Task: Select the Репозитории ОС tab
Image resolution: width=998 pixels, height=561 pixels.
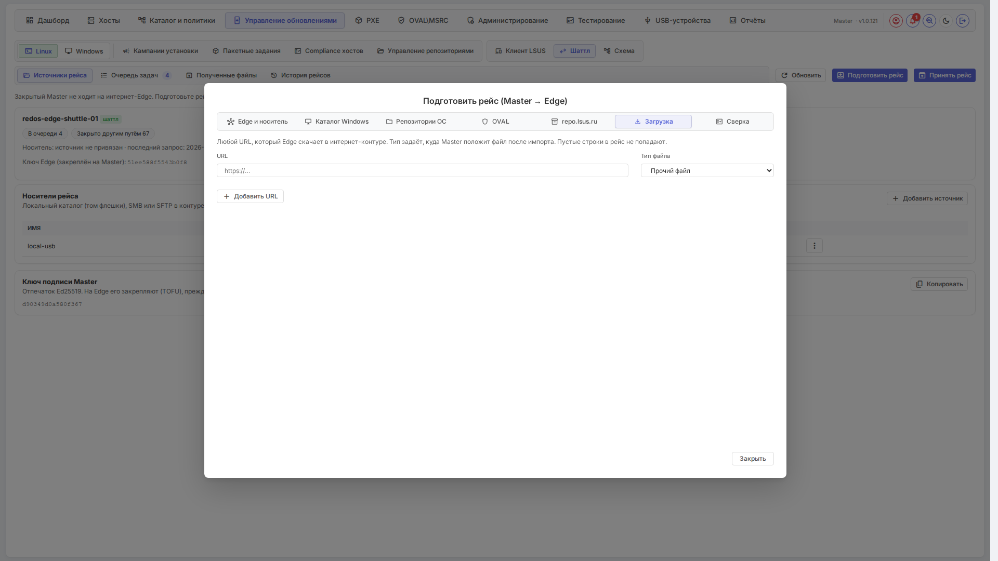Action: click(x=416, y=122)
